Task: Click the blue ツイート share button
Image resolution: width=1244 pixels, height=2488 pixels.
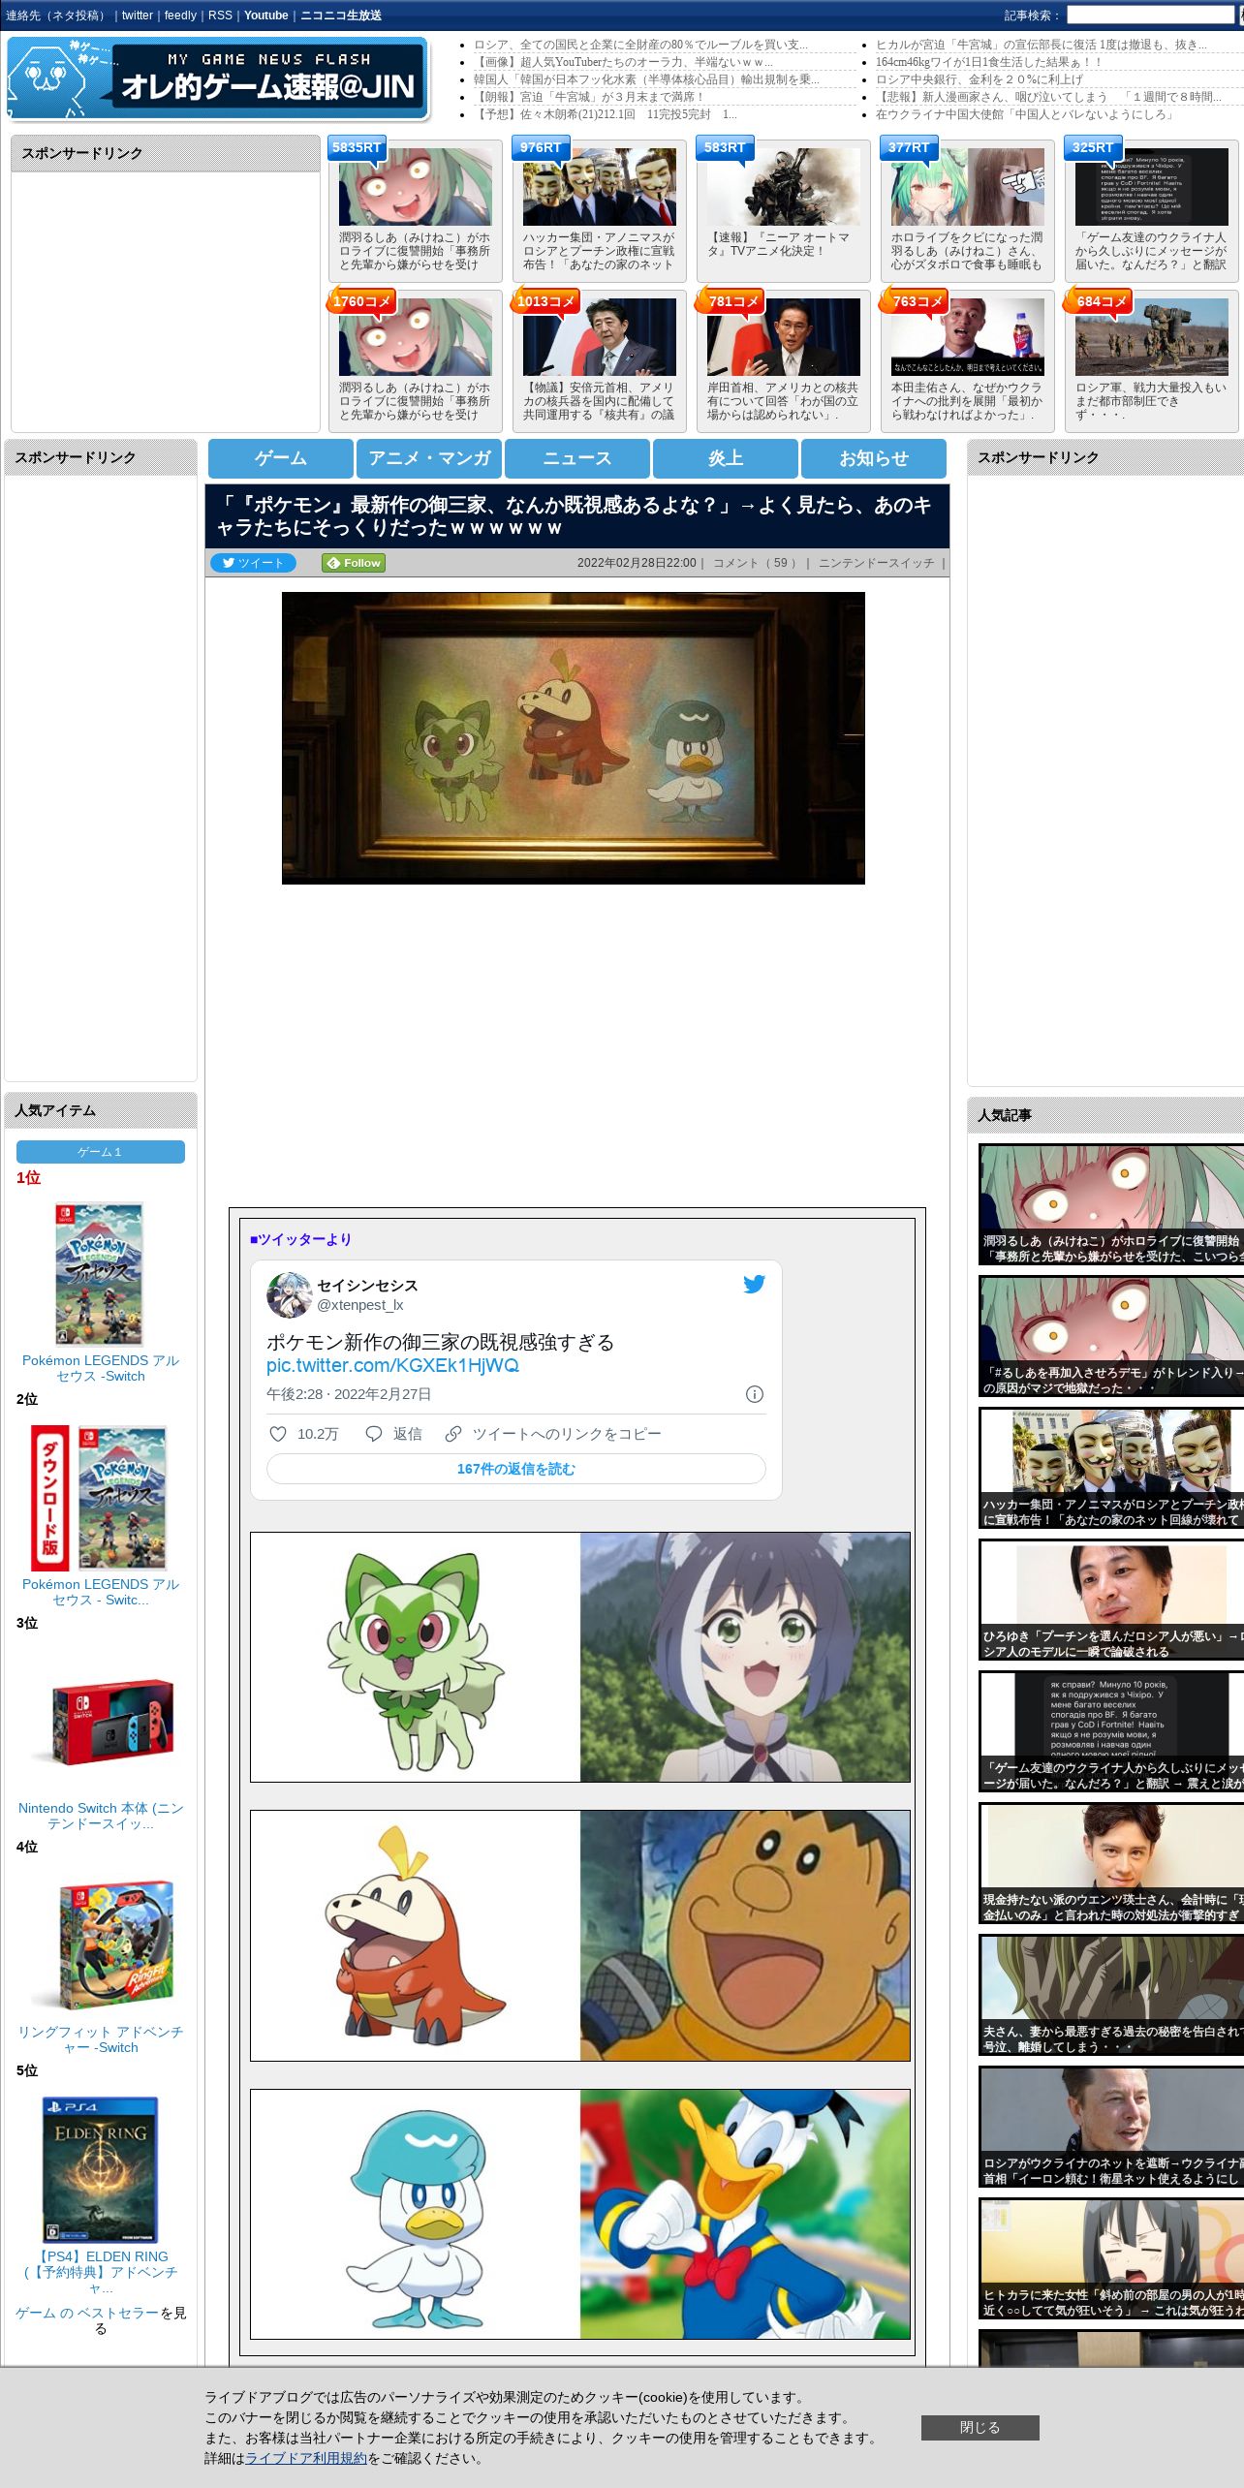Action: pyautogui.click(x=253, y=563)
